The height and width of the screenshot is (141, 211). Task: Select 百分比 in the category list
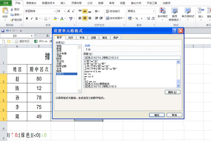pos(60,61)
